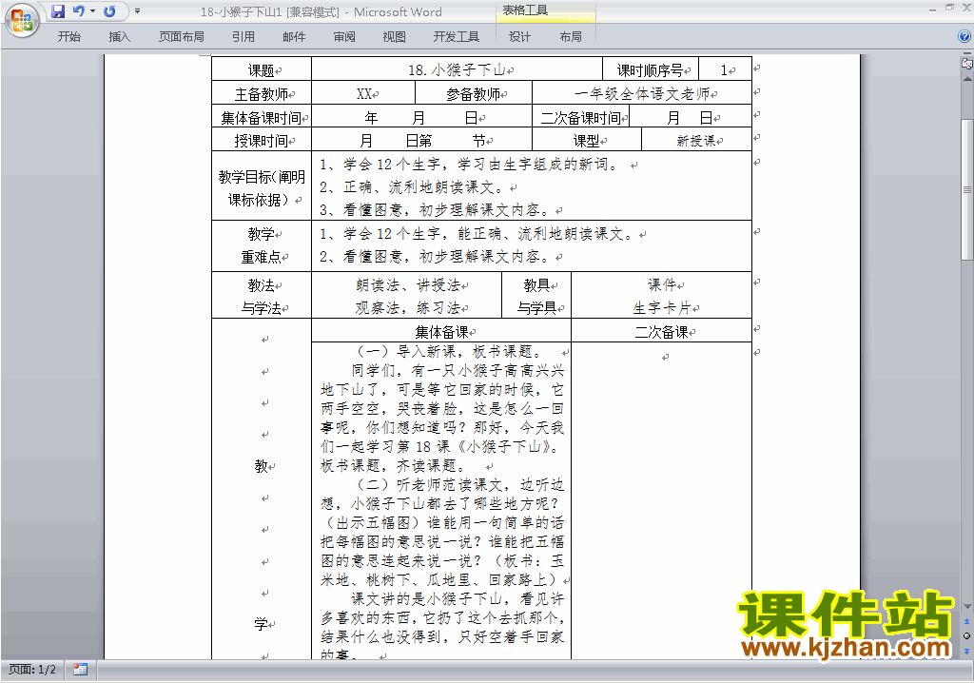Click the 集体备课 column header

[441, 331]
